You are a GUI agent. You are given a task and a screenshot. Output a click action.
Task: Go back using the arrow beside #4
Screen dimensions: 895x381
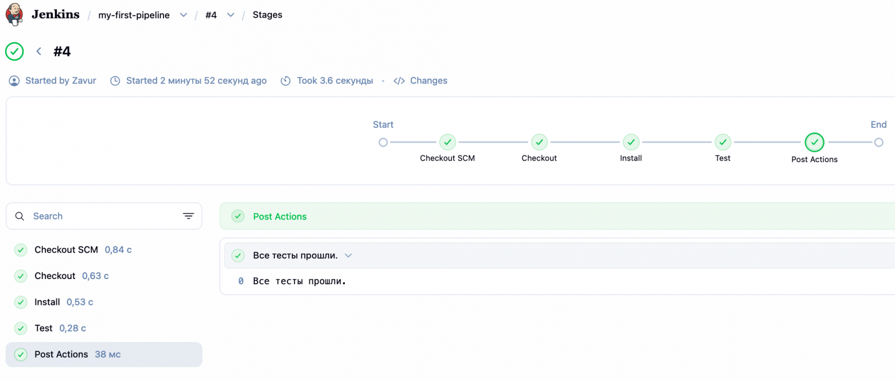(39, 52)
